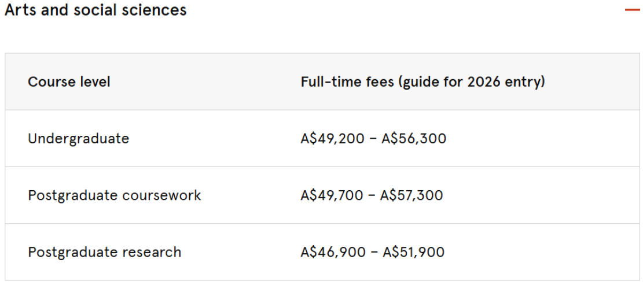The image size is (643, 289).
Task: Select the Postgraduate research row label
Action: coord(104,252)
